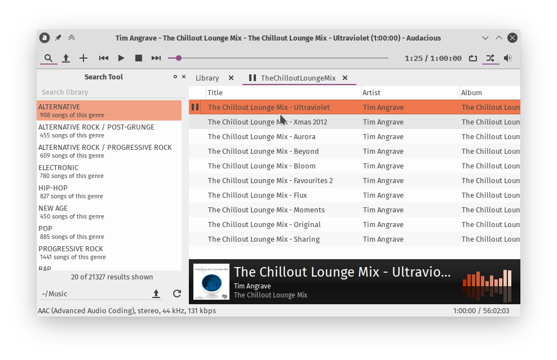Pin the window with the pushpin icon
This screenshot has height=360, width=557.
(x=58, y=38)
